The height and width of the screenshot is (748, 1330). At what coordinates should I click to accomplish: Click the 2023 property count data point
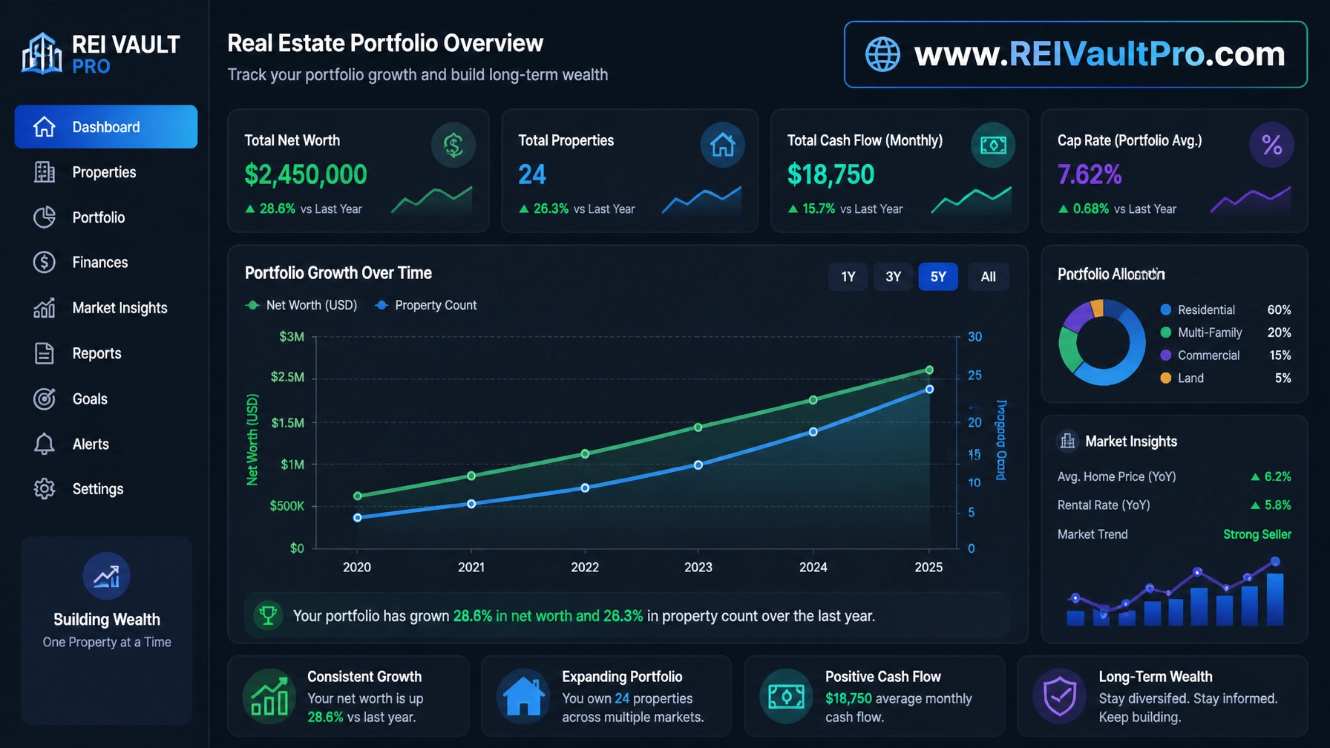click(x=698, y=465)
